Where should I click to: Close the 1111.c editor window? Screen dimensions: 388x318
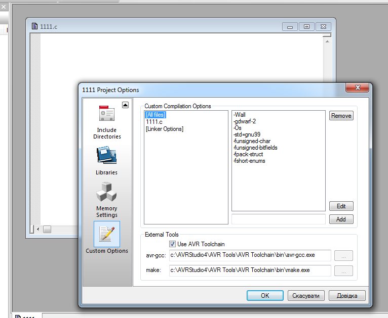pos(323,27)
